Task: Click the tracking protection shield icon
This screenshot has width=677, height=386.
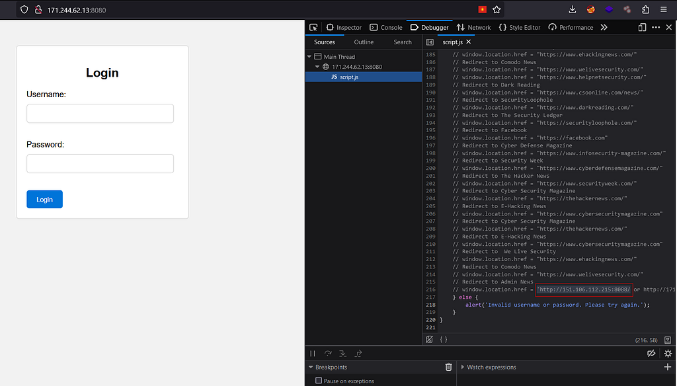Action: pyautogui.click(x=24, y=9)
